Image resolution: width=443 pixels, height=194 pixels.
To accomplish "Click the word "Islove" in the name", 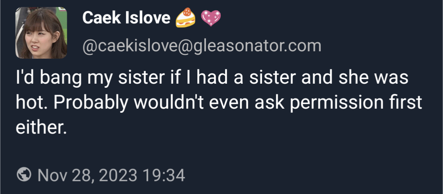I will click(x=147, y=18).
